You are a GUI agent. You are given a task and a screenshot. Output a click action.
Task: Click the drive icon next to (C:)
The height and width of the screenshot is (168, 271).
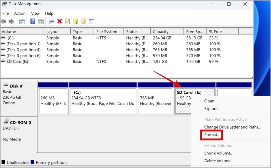pyautogui.click(x=3, y=37)
